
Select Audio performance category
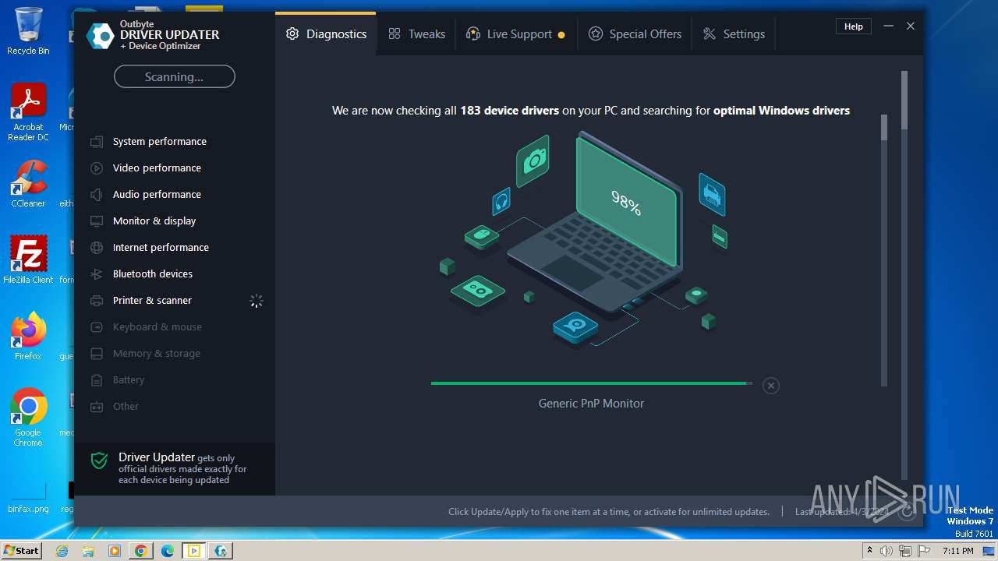point(175,195)
